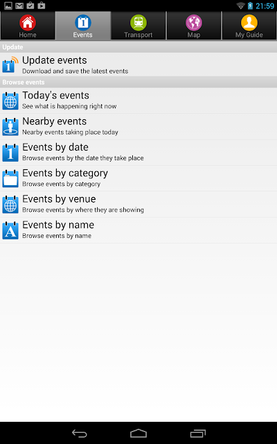Screen dimensions: 277x444
Task: Tap the red Home house icon
Action: coord(28,23)
